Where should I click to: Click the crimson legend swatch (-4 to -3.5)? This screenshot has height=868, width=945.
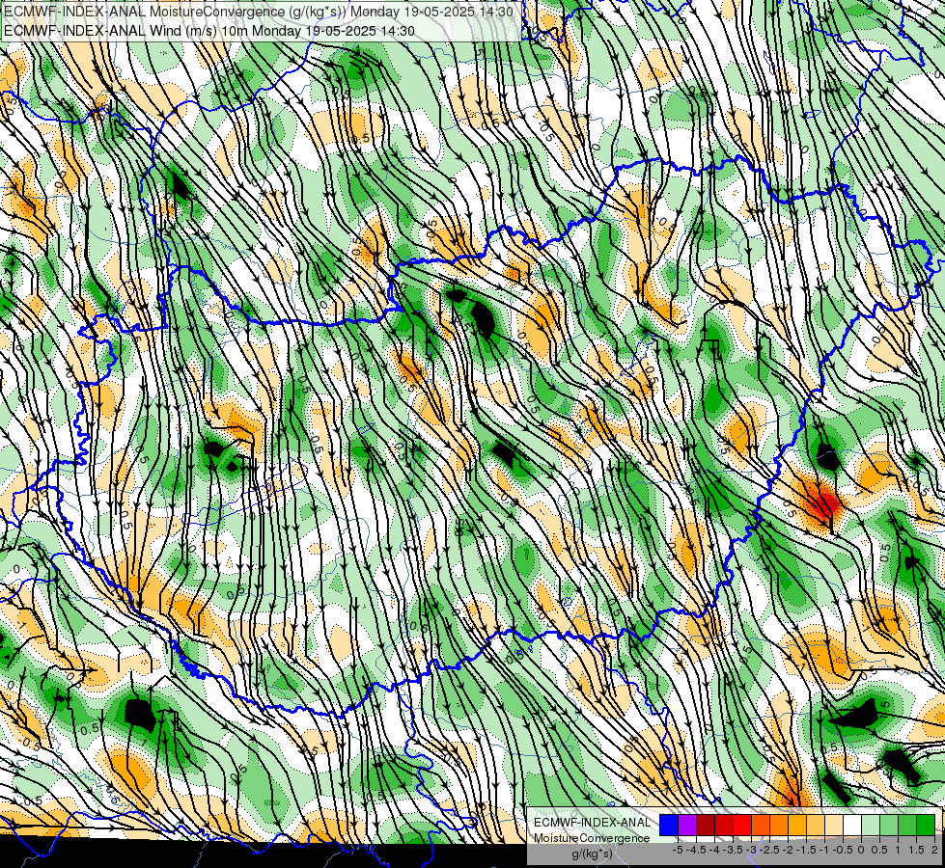[724, 826]
